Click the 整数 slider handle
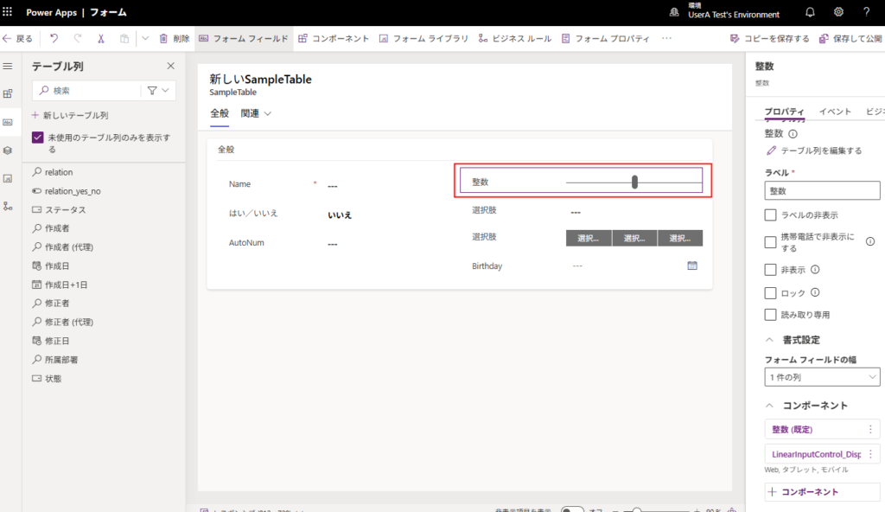This screenshot has height=512, width=885. click(635, 182)
